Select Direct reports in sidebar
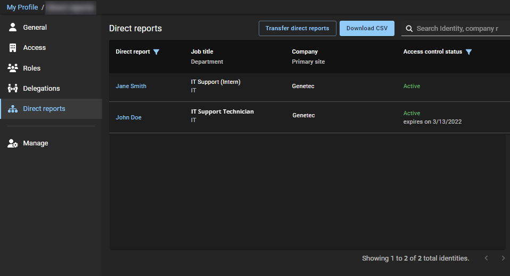 coord(52,109)
